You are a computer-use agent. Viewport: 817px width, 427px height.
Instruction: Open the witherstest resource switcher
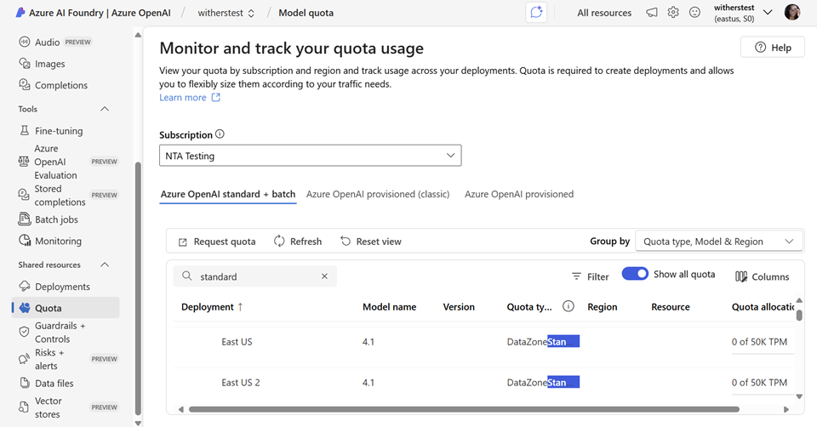(226, 13)
